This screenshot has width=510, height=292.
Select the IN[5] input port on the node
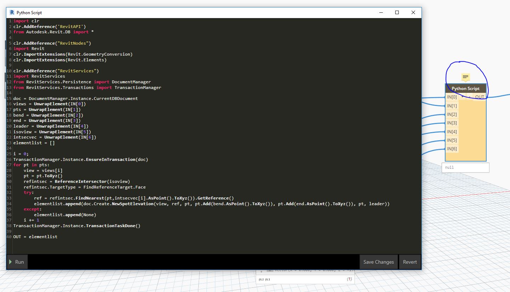pos(452,140)
